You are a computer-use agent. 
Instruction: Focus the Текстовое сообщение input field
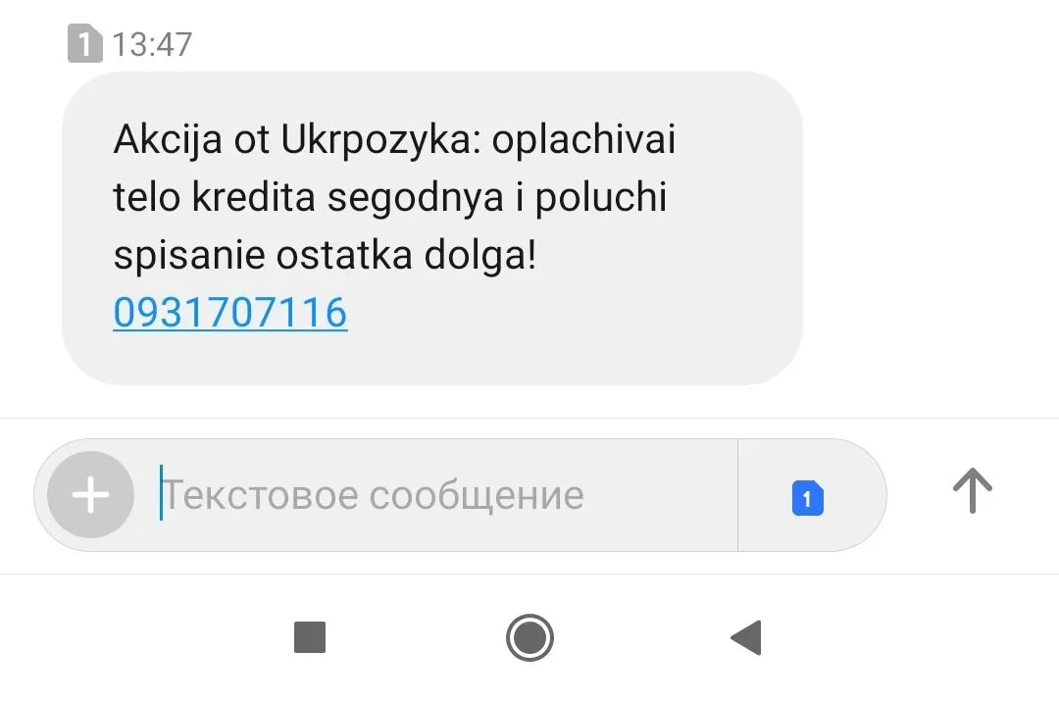click(x=446, y=496)
